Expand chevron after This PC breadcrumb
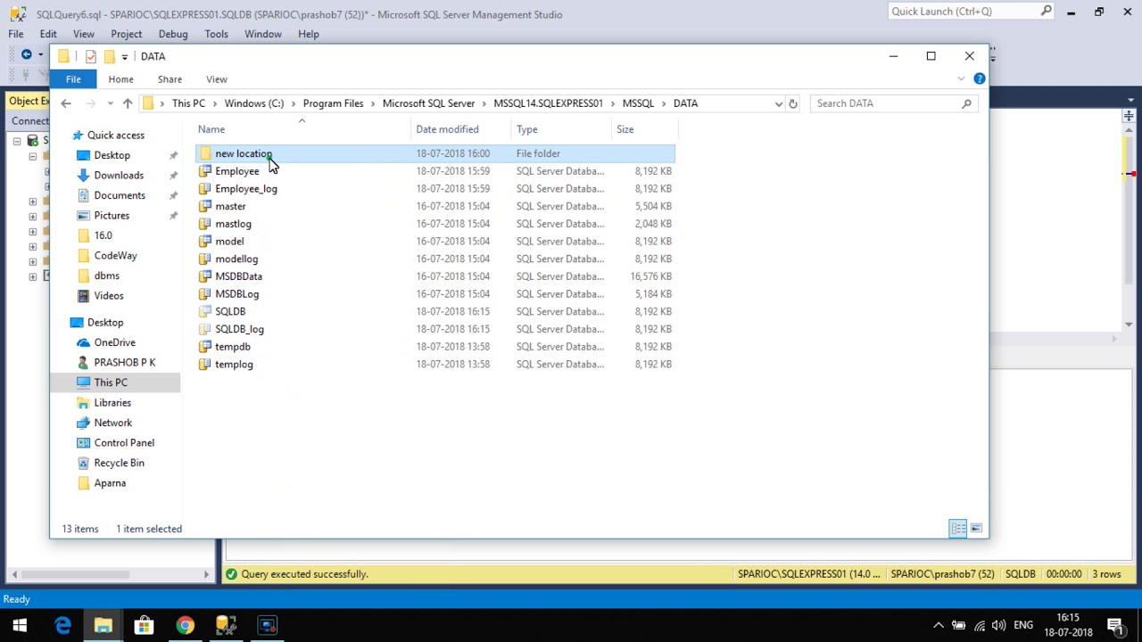The image size is (1142, 642). point(214,103)
